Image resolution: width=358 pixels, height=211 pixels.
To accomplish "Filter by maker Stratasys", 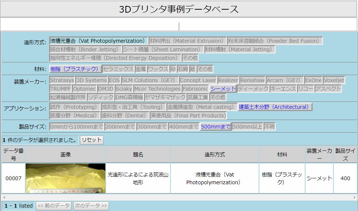I will 62,80.
